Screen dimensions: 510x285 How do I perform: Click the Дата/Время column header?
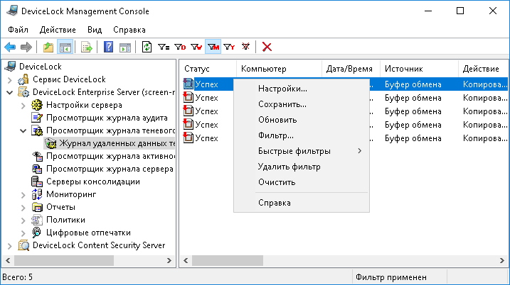[349, 69]
